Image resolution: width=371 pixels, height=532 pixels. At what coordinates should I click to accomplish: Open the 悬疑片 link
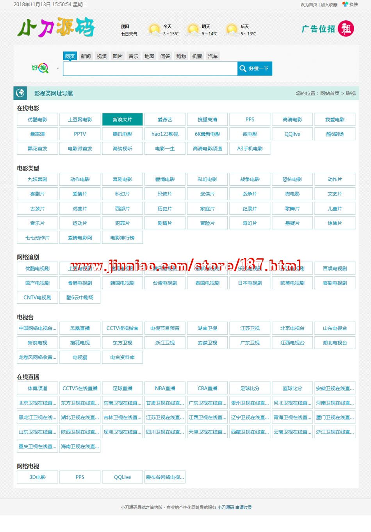(293, 223)
